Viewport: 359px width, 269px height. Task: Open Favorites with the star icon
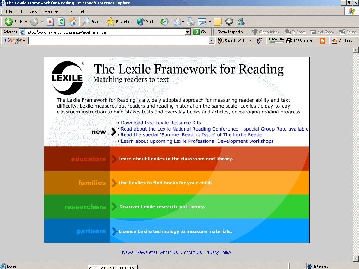(x=119, y=22)
